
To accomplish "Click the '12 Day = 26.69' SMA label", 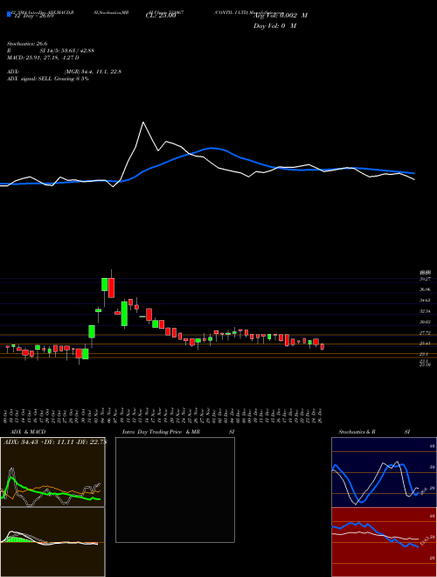I will [32, 17].
